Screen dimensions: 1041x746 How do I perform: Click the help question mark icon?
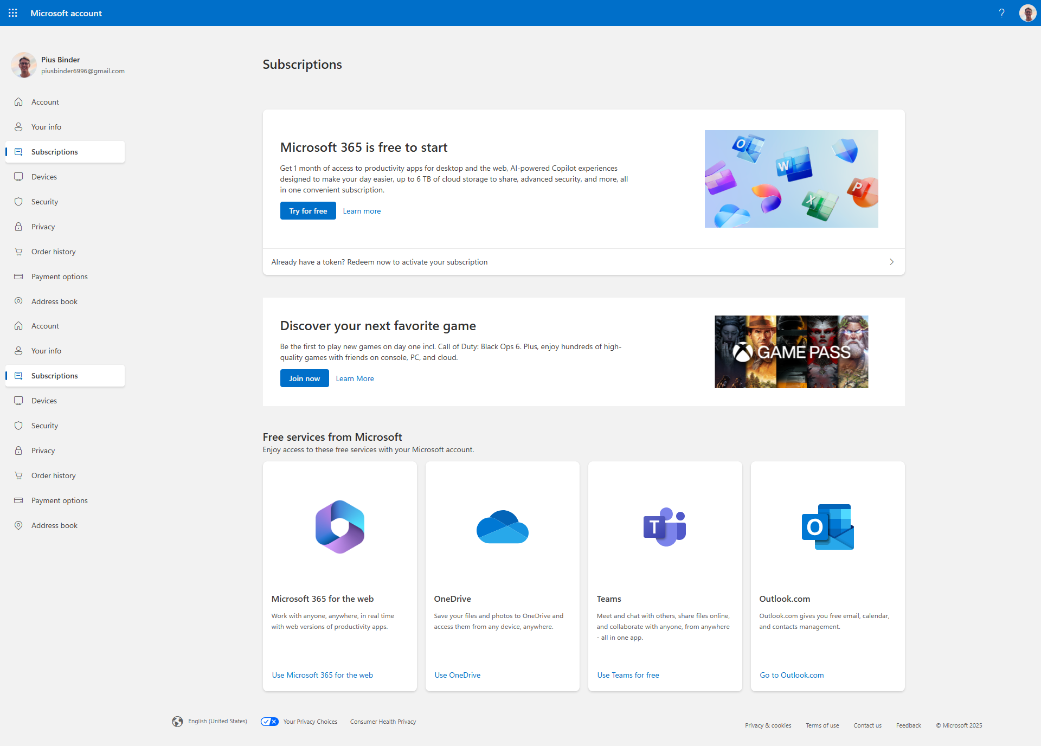(1001, 13)
